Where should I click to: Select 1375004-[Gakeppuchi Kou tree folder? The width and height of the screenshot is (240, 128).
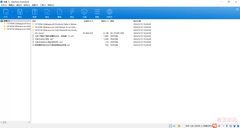point(18,24)
